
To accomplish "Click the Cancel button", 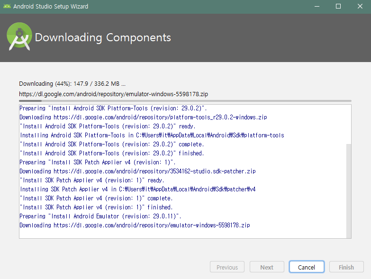I will (307, 267).
